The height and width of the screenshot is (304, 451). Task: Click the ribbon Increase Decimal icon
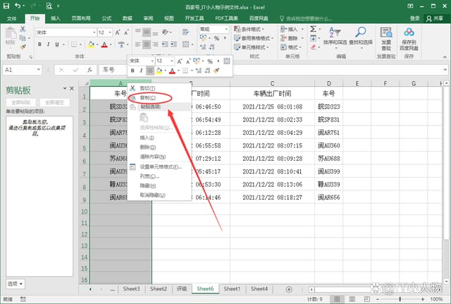[203, 47]
